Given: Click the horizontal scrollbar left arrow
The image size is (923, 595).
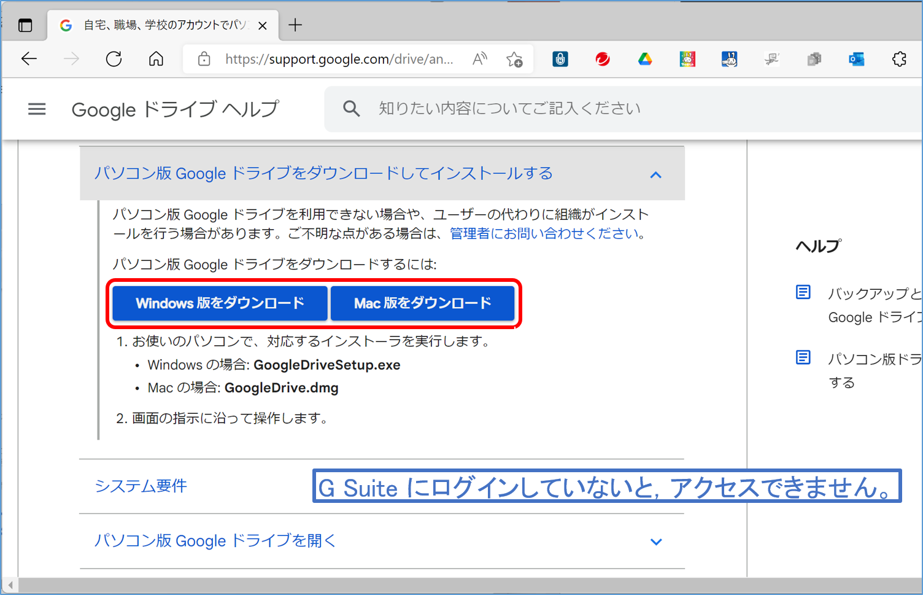Looking at the screenshot, I should 10,585.
